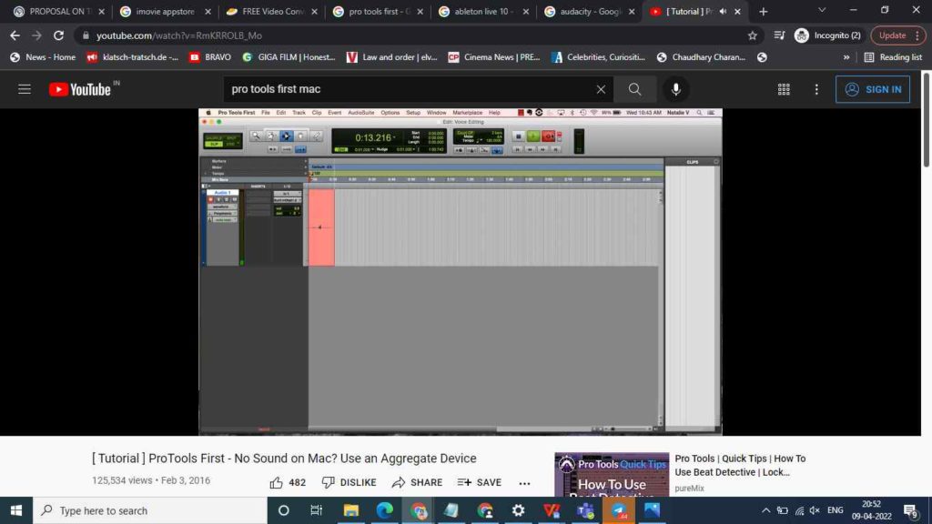Viewport: 932px width, 524px height.
Task: Reload the YouTube page
Action: tap(58, 35)
